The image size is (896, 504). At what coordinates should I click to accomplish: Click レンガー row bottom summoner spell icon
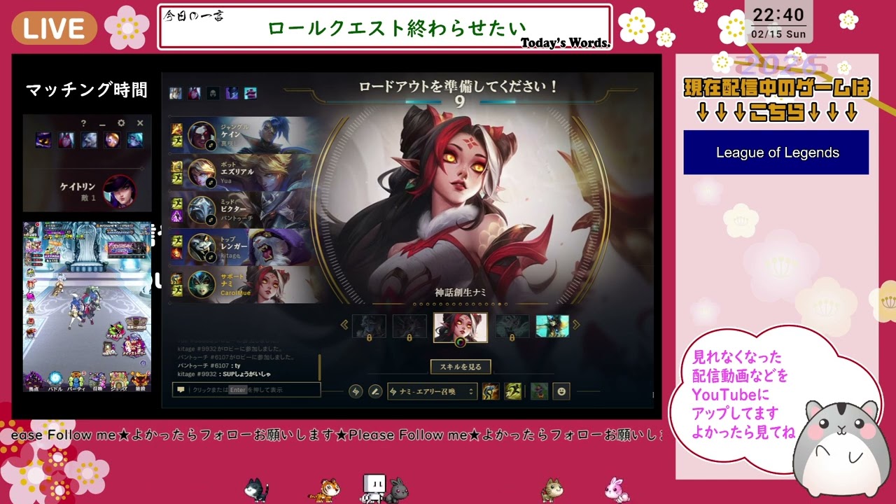[x=178, y=253]
